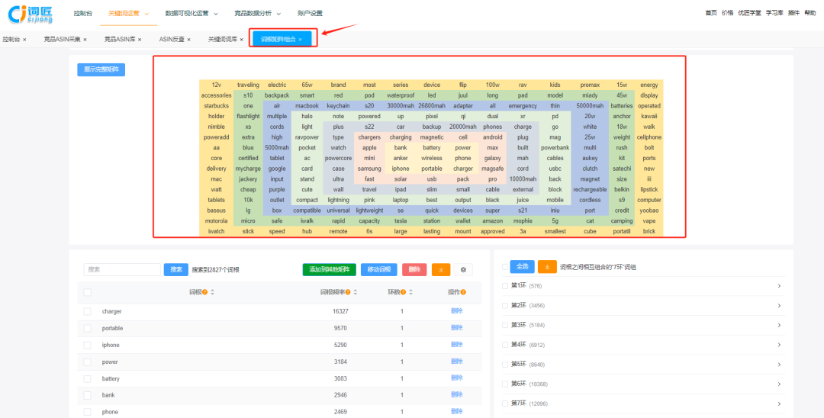Expand the 第5环 row chevron

(779, 365)
